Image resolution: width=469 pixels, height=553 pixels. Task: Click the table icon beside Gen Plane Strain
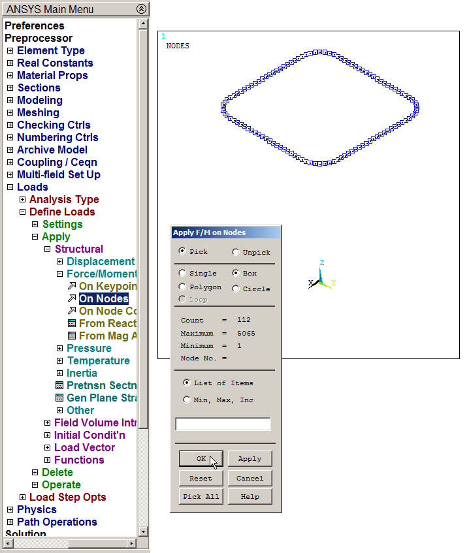click(59, 398)
